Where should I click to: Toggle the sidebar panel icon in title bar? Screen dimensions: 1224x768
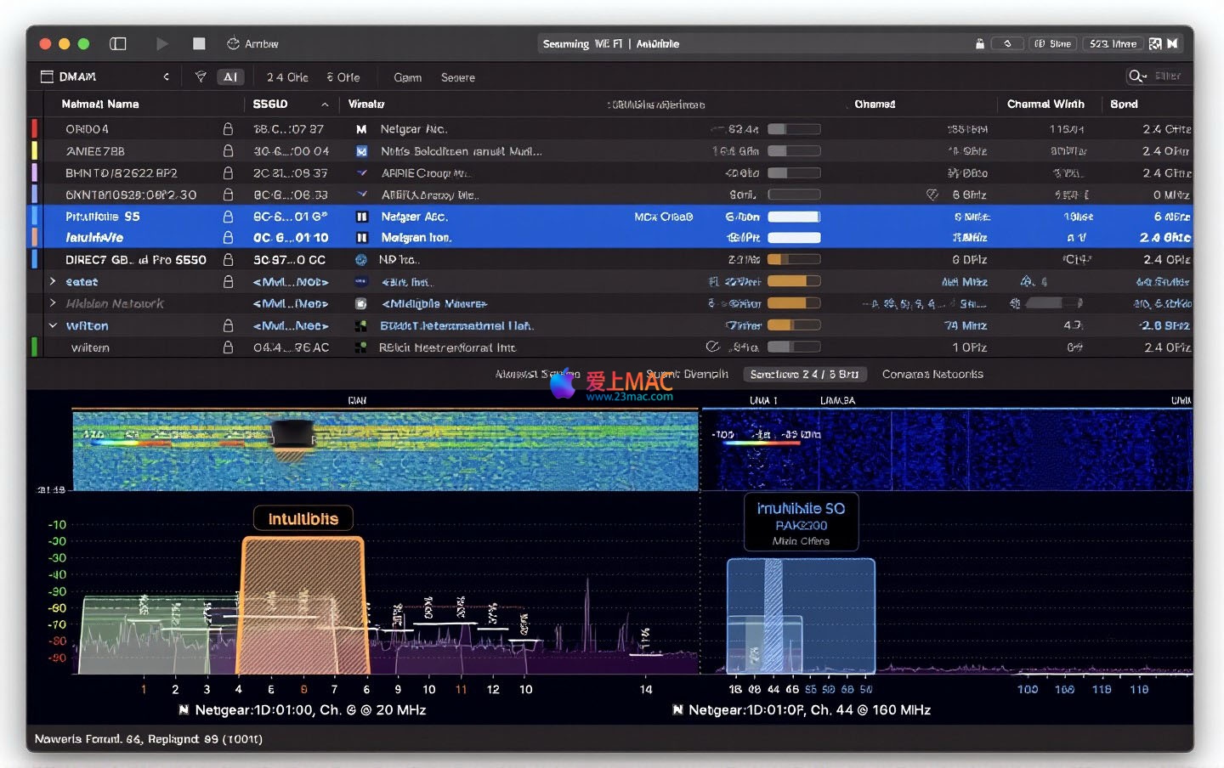point(118,43)
